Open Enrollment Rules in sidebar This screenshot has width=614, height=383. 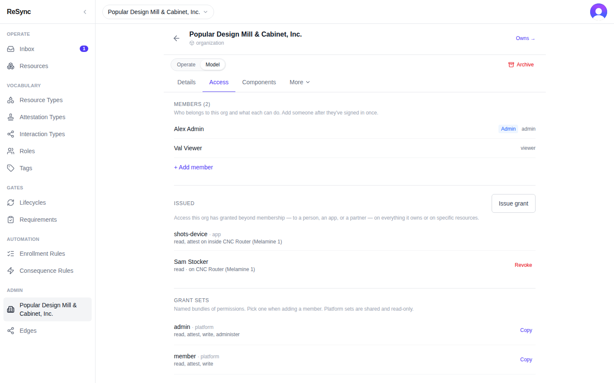click(47, 254)
